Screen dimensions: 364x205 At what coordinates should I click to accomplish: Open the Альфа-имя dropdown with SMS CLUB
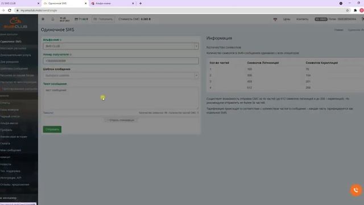pyautogui.click(x=121, y=46)
